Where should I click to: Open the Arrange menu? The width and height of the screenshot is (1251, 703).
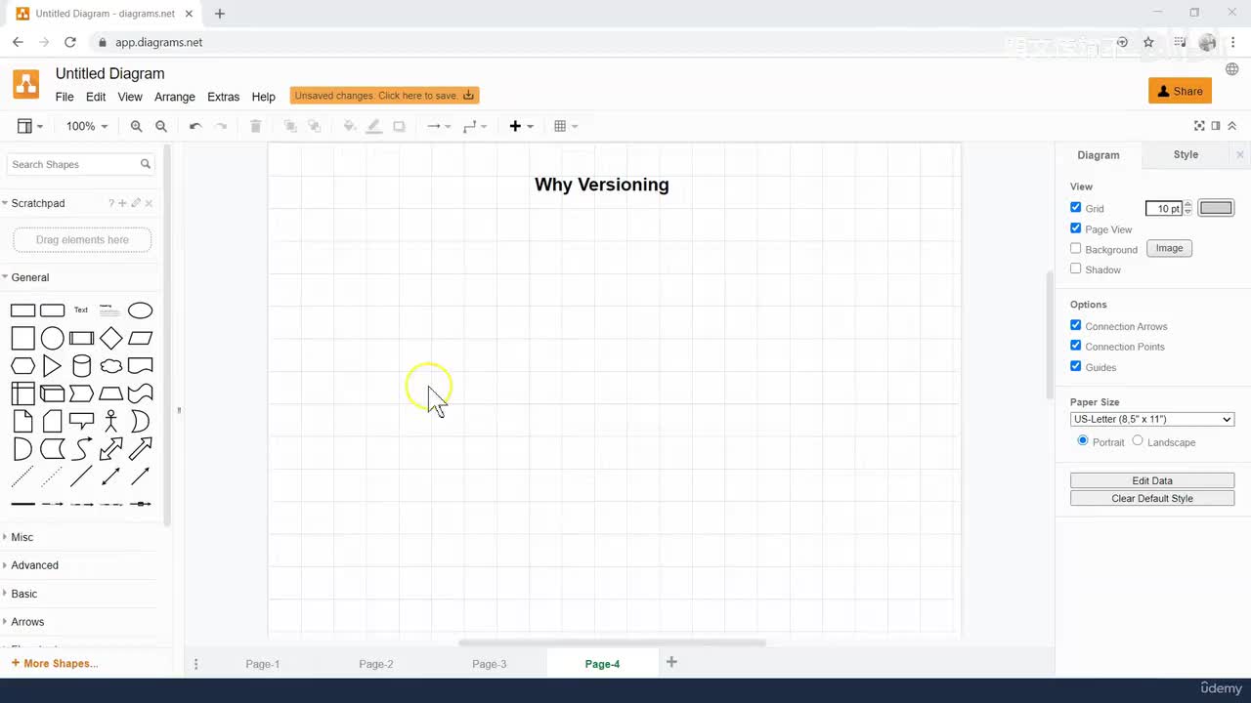175,97
